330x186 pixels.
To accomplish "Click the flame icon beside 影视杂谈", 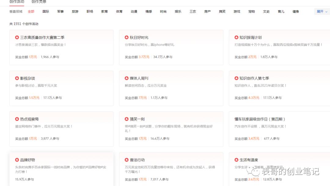I will (17, 78).
